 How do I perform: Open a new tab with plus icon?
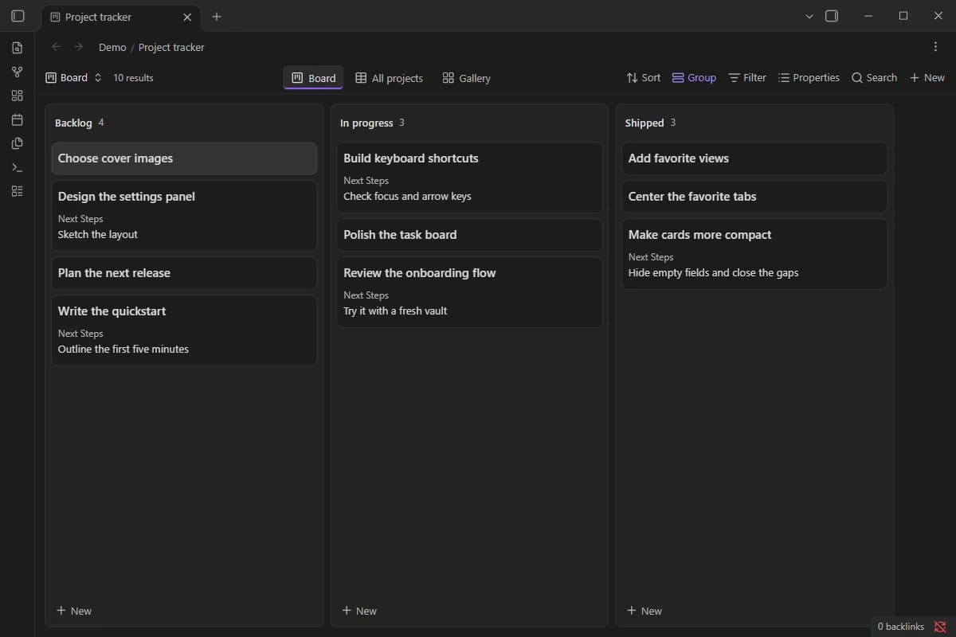pyautogui.click(x=217, y=17)
